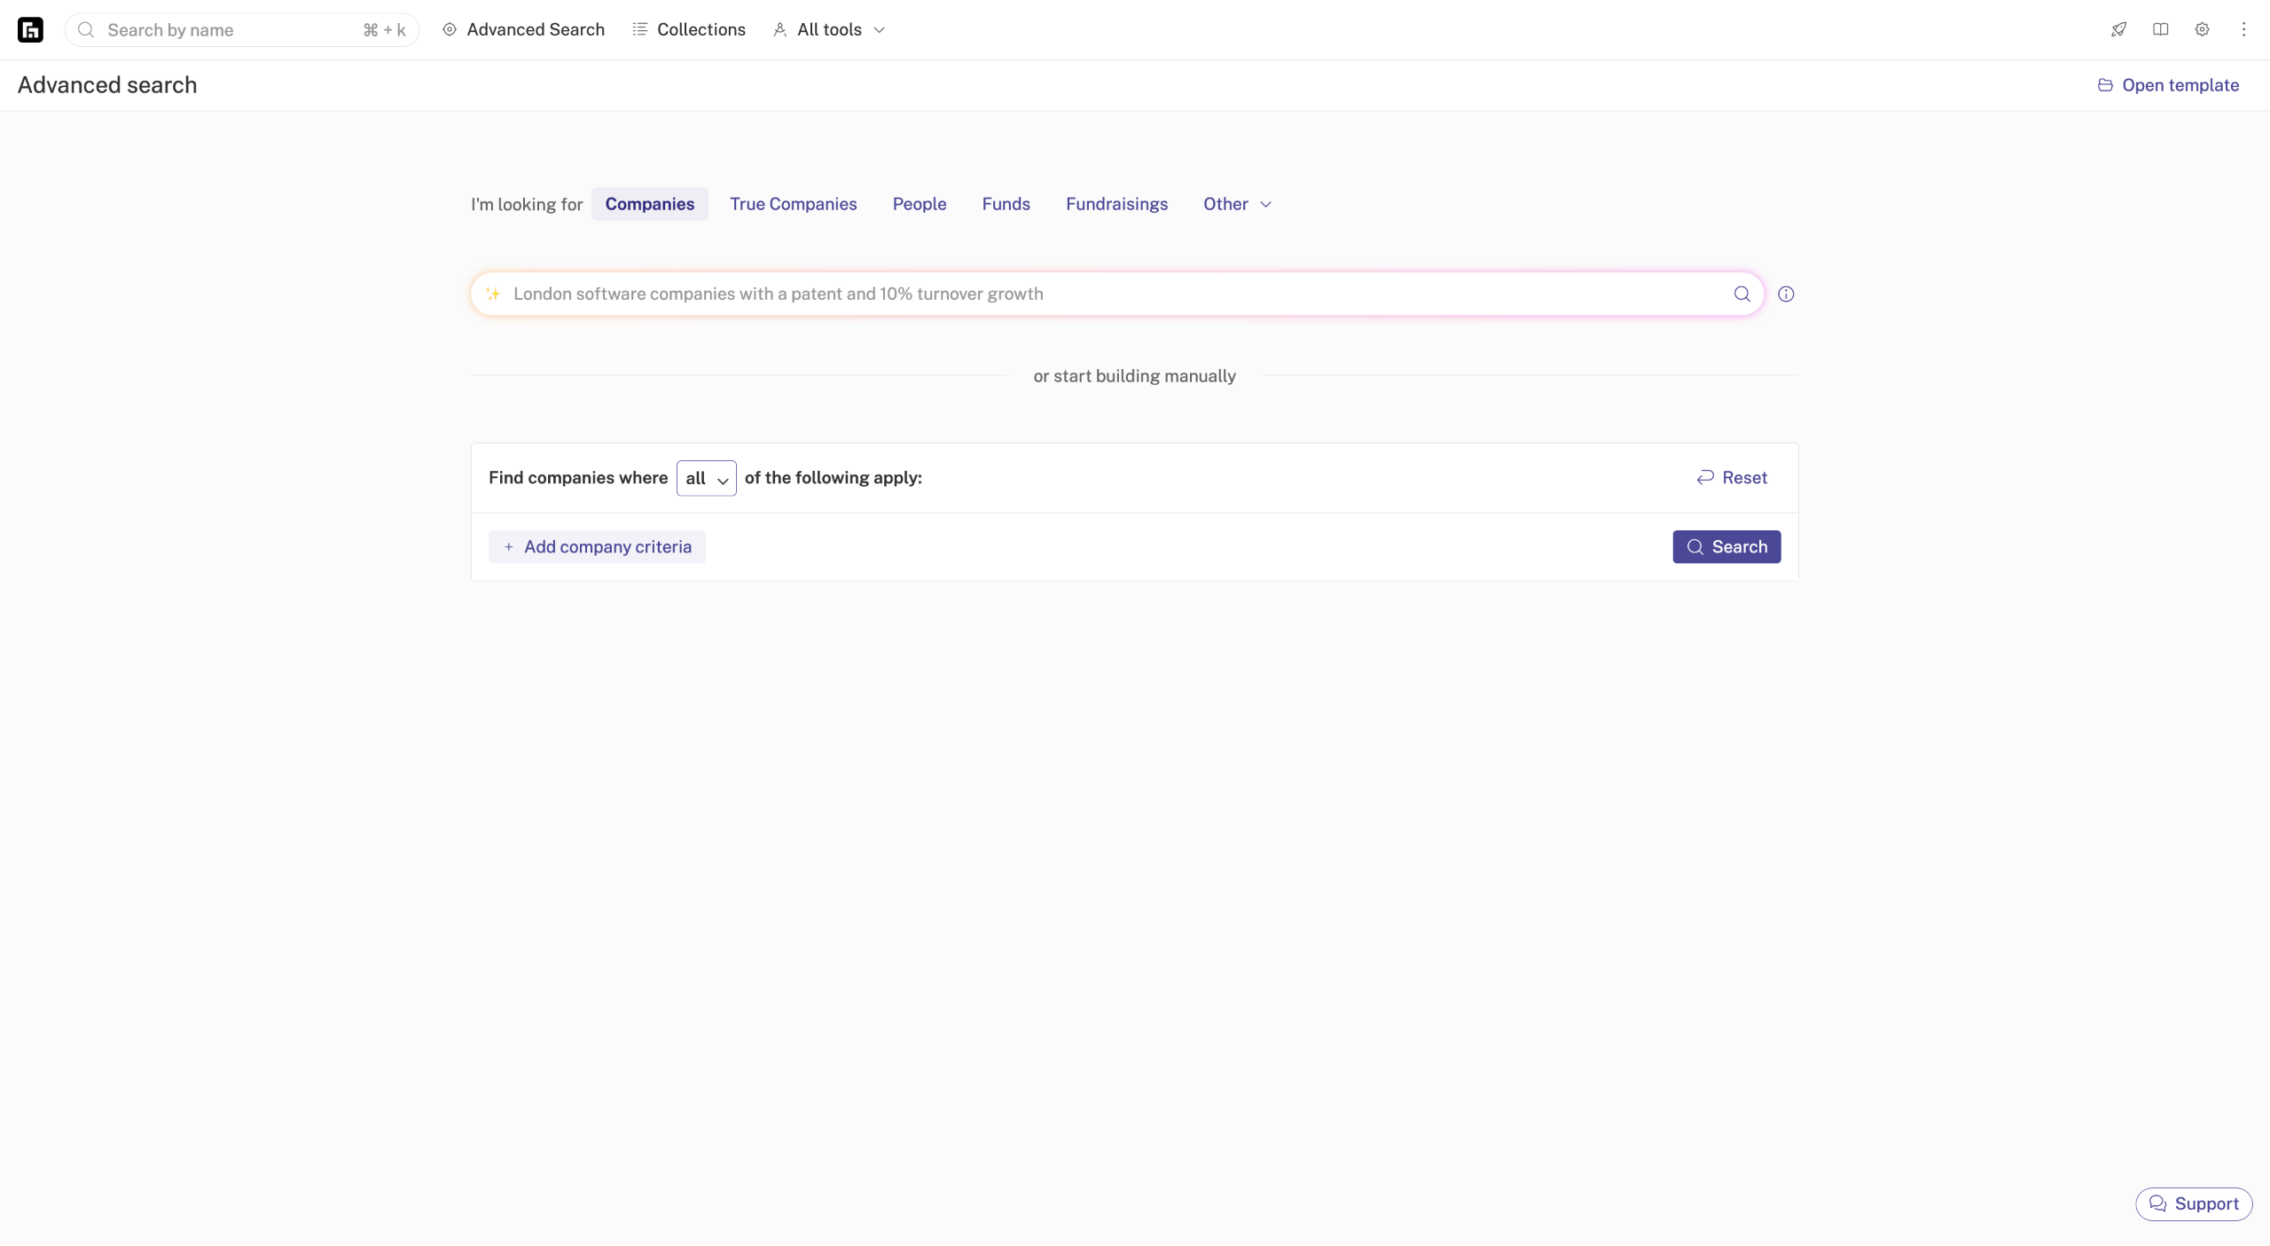Click the vertical three-dot menu icon
Image resolution: width=2270 pixels, height=1246 pixels.
click(2243, 30)
